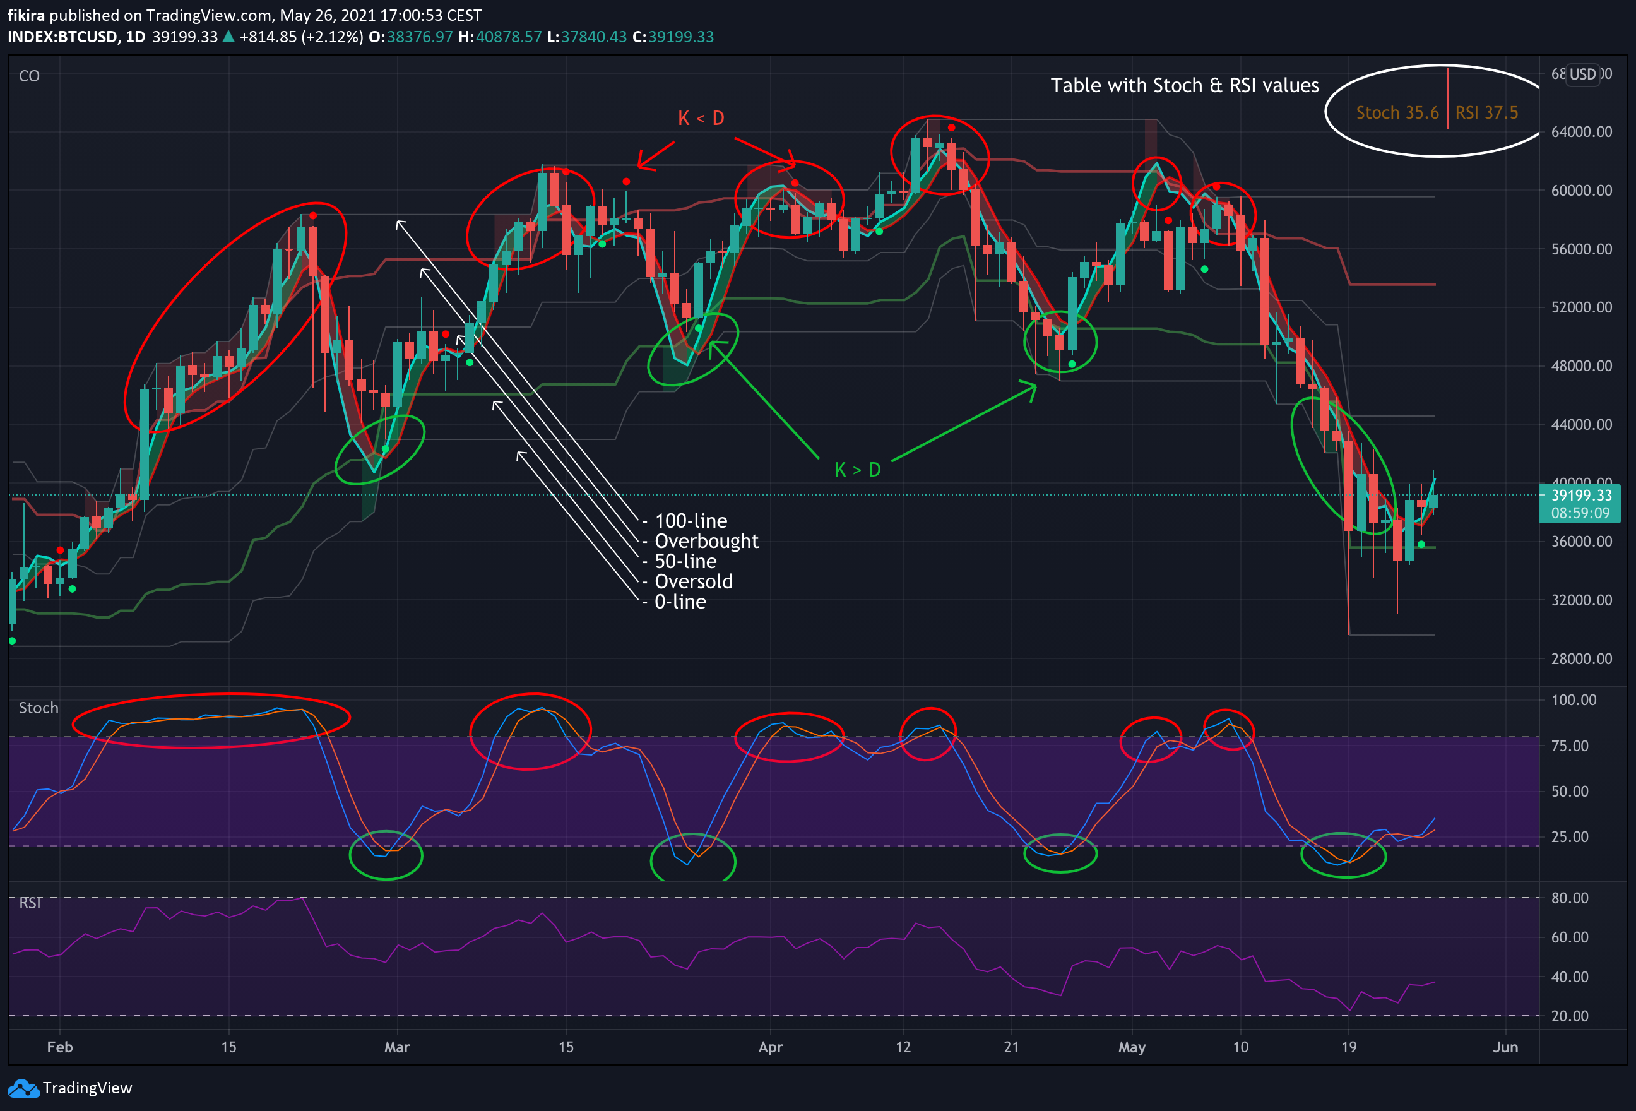Click the TradingView brand name text
The width and height of the screenshot is (1636, 1111).
(x=87, y=1088)
